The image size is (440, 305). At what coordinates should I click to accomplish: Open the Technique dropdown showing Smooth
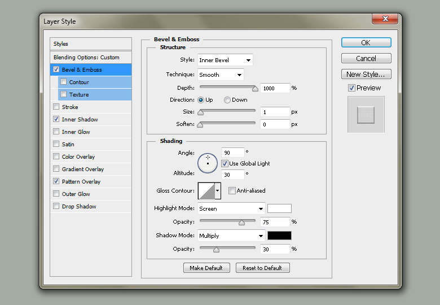click(221, 75)
